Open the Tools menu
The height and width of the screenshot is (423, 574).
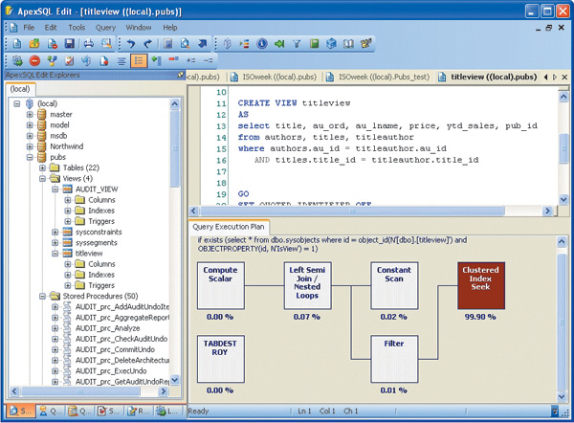(77, 28)
